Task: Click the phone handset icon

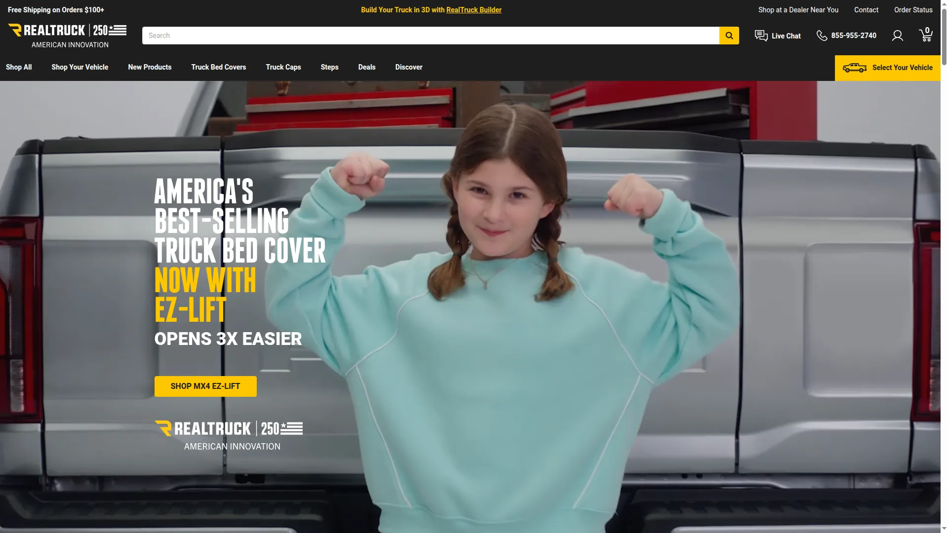Action: coord(822,36)
